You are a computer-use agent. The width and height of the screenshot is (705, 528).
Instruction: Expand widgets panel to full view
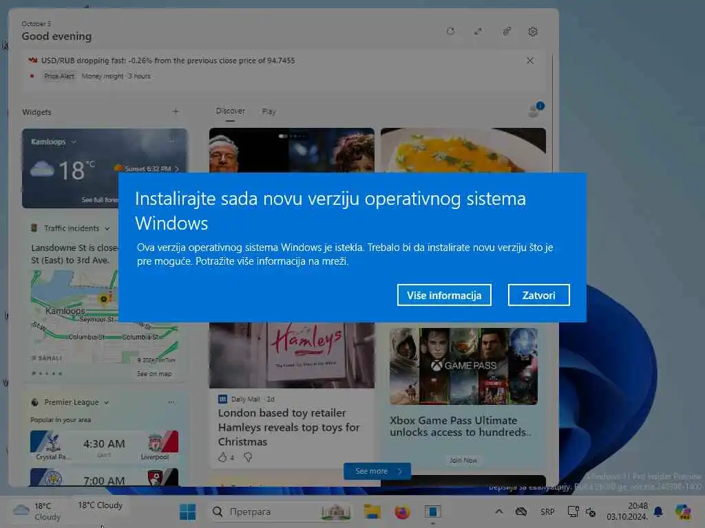(x=478, y=32)
